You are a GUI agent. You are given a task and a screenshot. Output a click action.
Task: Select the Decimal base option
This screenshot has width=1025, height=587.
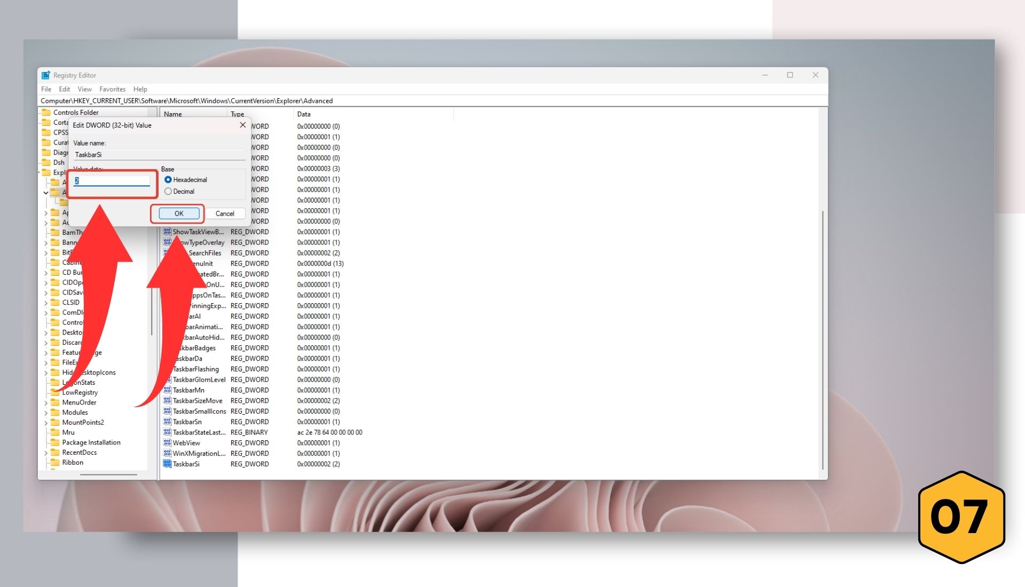click(168, 192)
